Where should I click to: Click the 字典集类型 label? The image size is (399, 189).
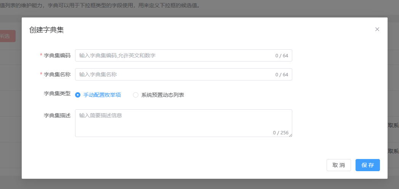coord(57,93)
